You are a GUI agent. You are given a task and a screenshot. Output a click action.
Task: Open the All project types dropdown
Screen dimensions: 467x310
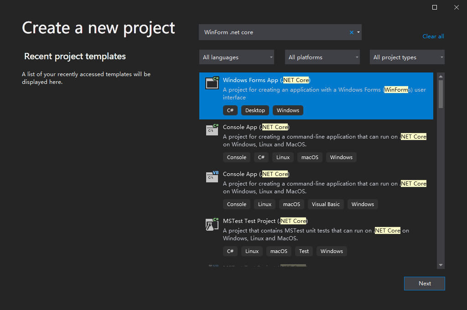point(407,57)
